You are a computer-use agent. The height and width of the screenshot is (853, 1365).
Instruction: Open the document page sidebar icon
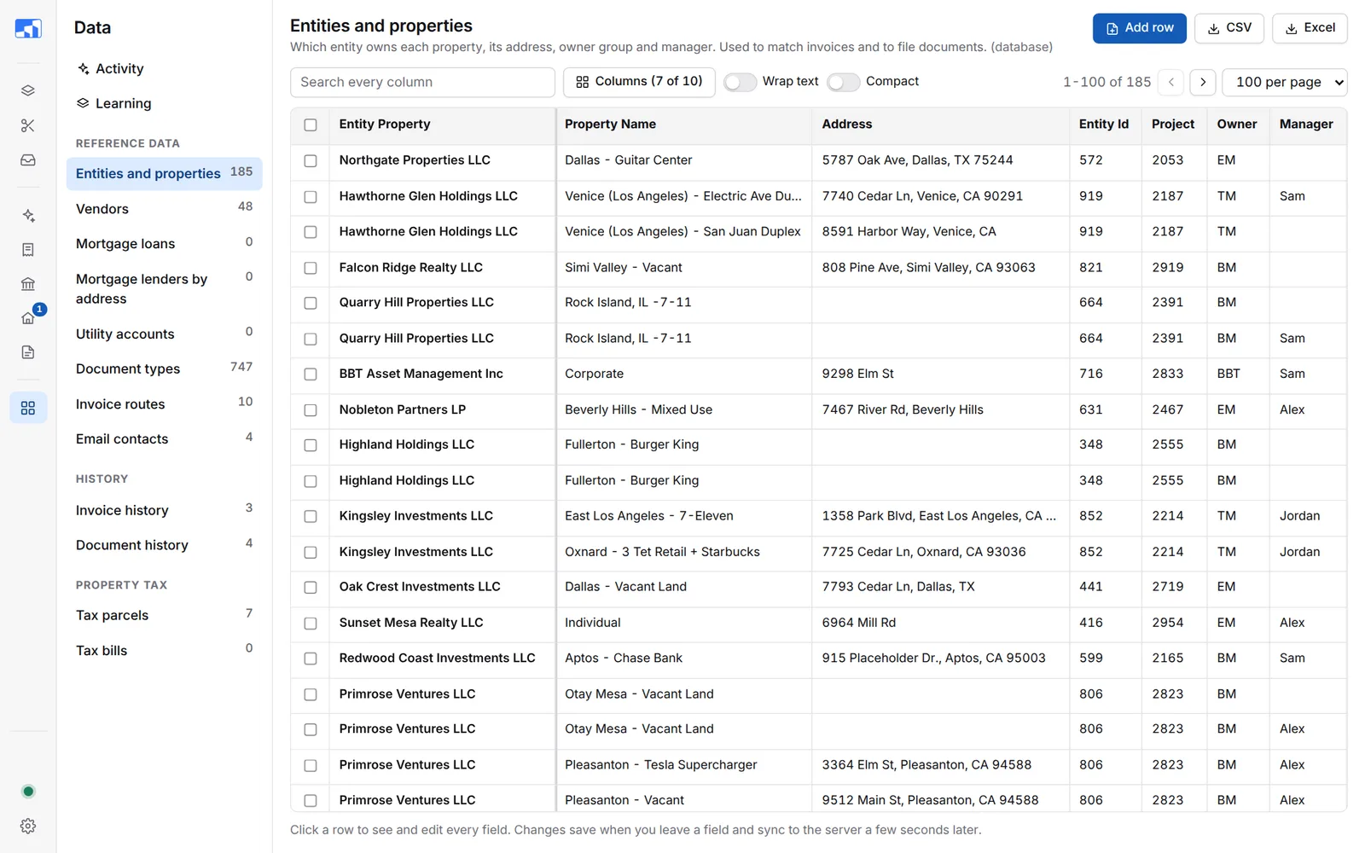point(28,352)
